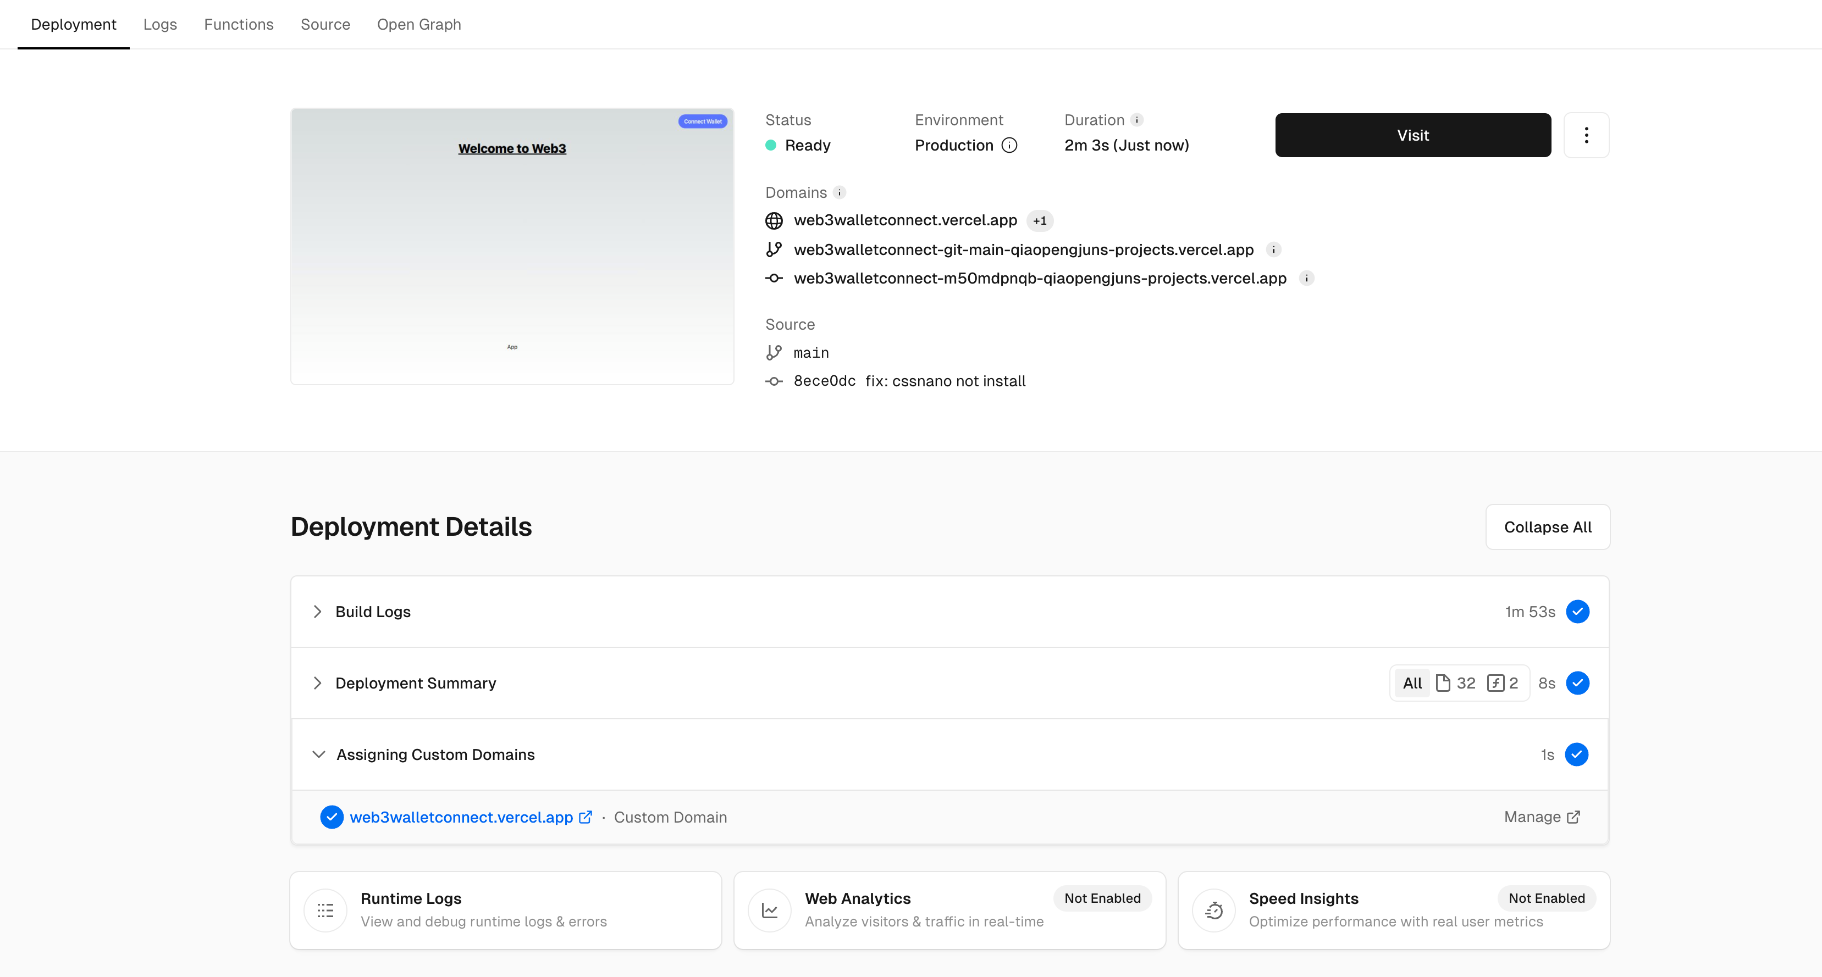Click the 1m 53s build duration text

[1530, 612]
